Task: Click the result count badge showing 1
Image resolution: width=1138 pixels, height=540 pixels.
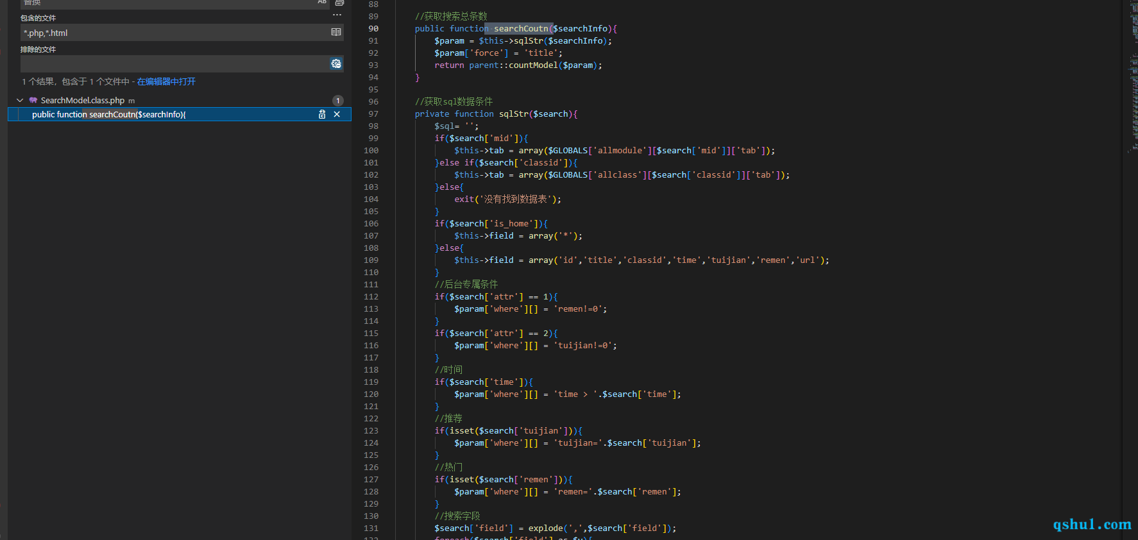Action: pyautogui.click(x=338, y=101)
